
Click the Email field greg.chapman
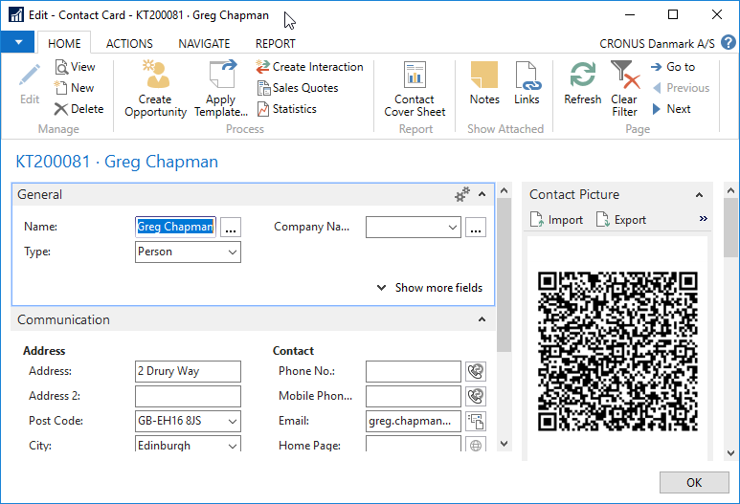414,422
